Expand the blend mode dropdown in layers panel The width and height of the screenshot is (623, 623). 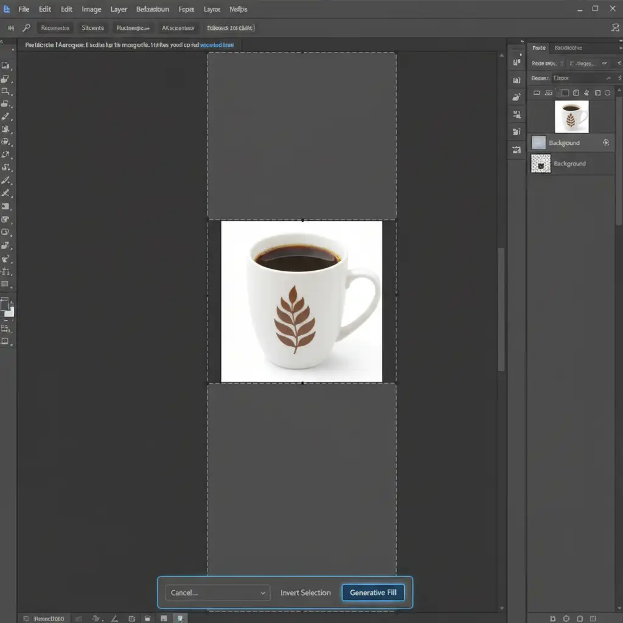pos(581,78)
